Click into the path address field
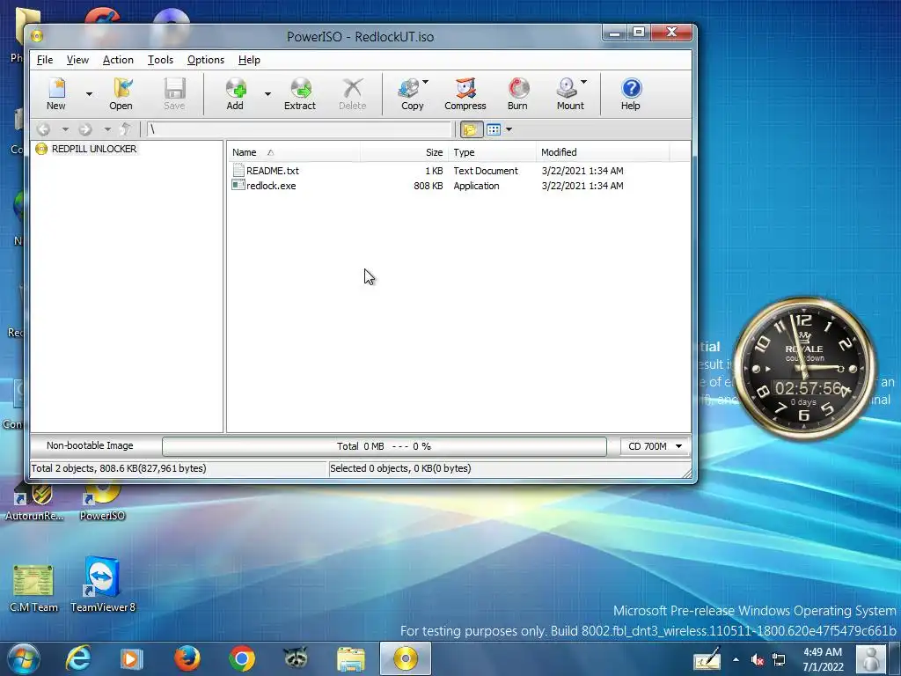Image resolution: width=901 pixels, height=676 pixels. (x=299, y=129)
